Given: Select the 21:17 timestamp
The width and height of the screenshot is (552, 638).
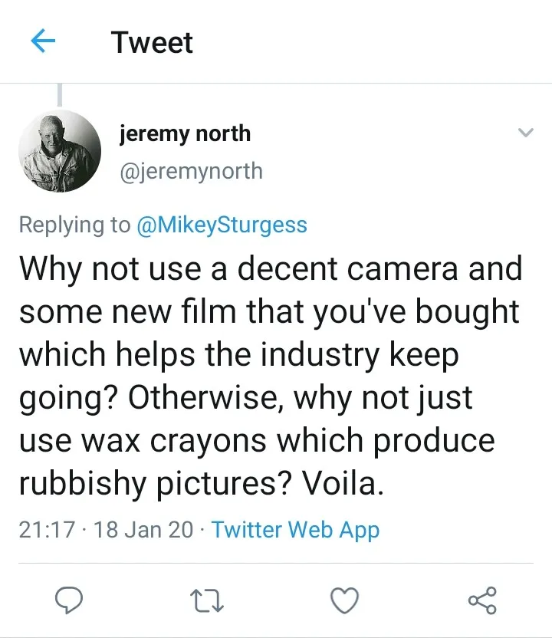Looking at the screenshot, I should click(x=47, y=530).
